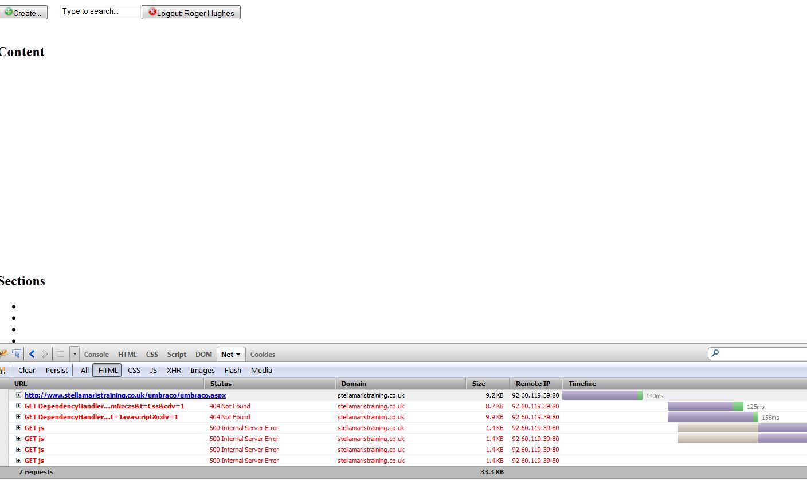This screenshot has width=807, height=480.
Task: Click the 156ms timeline bar
Action: (713, 417)
